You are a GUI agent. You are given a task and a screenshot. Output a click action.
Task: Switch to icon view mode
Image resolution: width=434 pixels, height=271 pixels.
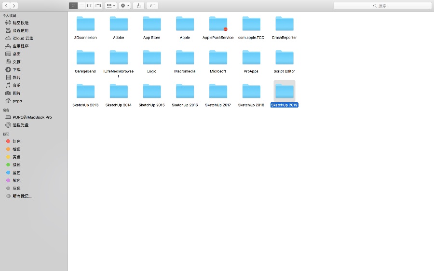73,5
